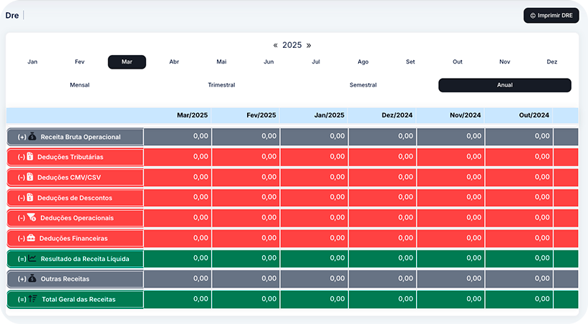The width and height of the screenshot is (588, 324).
Task: Click the funnel icon beside Deduções Operacionais
Action: point(32,217)
